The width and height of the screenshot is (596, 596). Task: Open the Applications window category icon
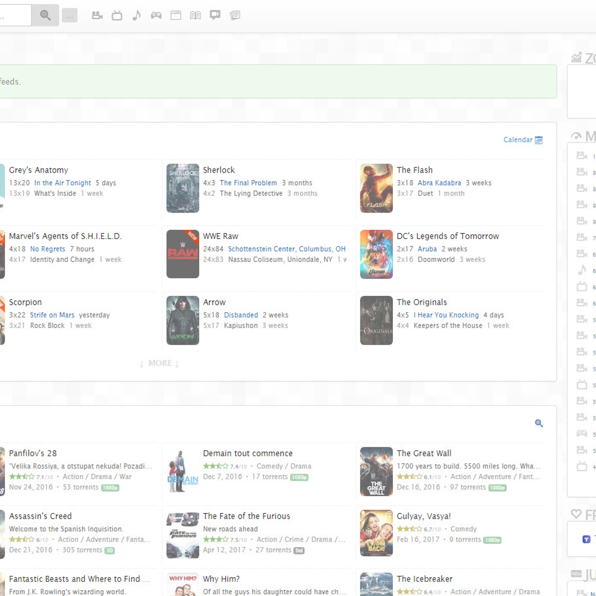pyautogui.click(x=176, y=15)
